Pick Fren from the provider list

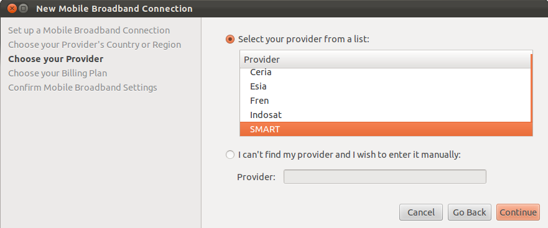coord(385,101)
